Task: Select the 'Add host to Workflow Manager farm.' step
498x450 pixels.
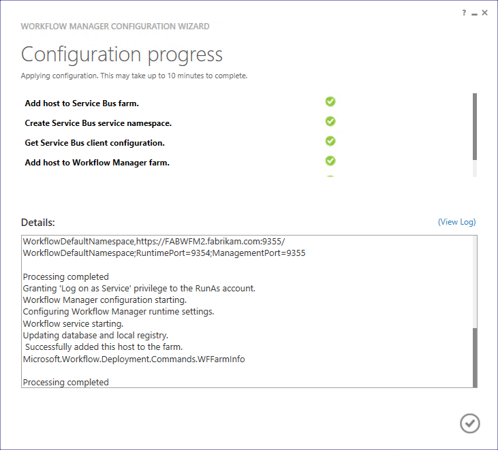Action: tap(97, 163)
